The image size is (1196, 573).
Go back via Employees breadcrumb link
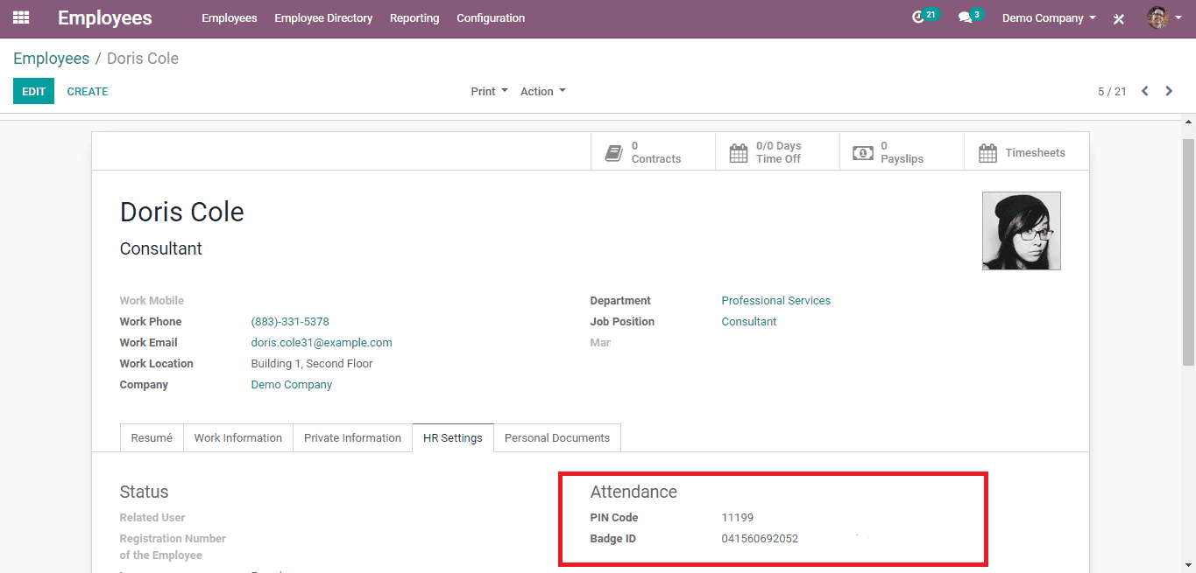pos(51,59)
